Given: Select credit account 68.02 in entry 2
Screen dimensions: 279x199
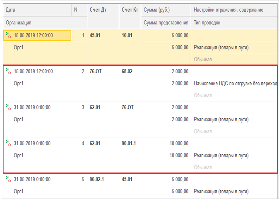Looking at the screenshot, I should coord(127,72).
